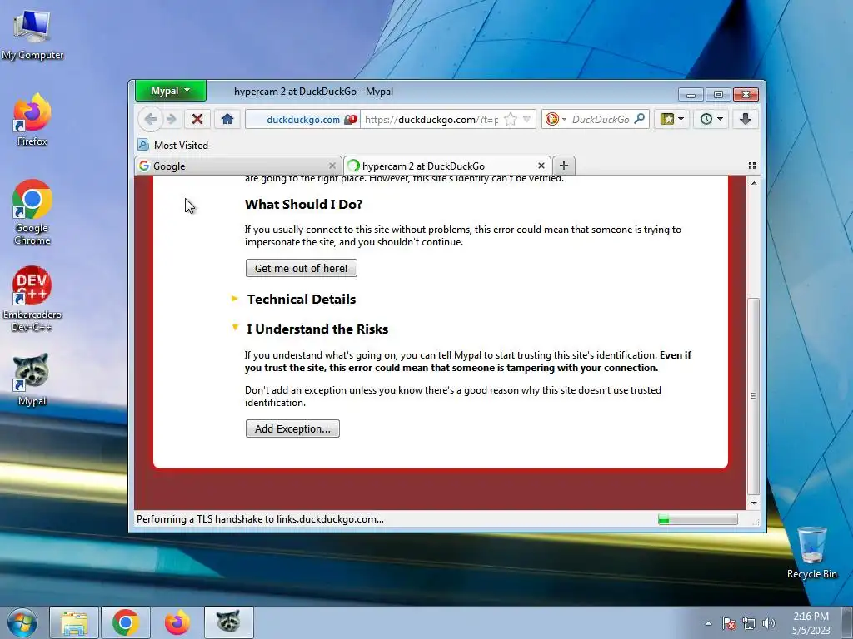The height and width of the screenshot is (639, 853).
Task: Open a new tab with the plus button
Action: 564,166
